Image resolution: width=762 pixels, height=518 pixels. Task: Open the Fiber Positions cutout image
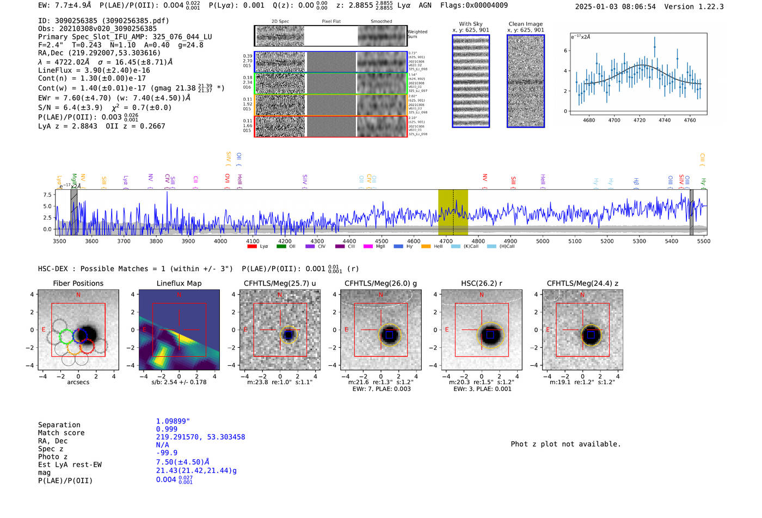[x=78, y=330]
